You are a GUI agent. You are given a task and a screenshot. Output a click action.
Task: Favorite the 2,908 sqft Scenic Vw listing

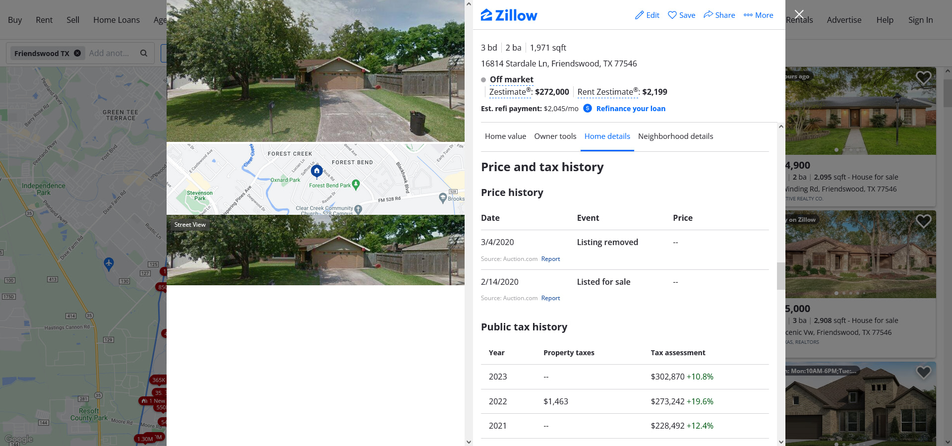pos(923,221)
